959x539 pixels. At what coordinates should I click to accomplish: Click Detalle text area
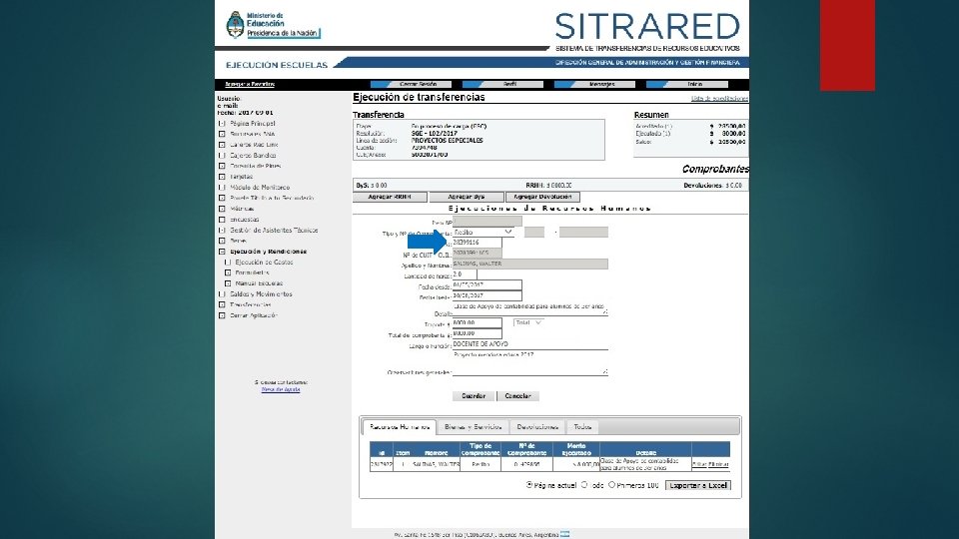[x=530, y=308]
